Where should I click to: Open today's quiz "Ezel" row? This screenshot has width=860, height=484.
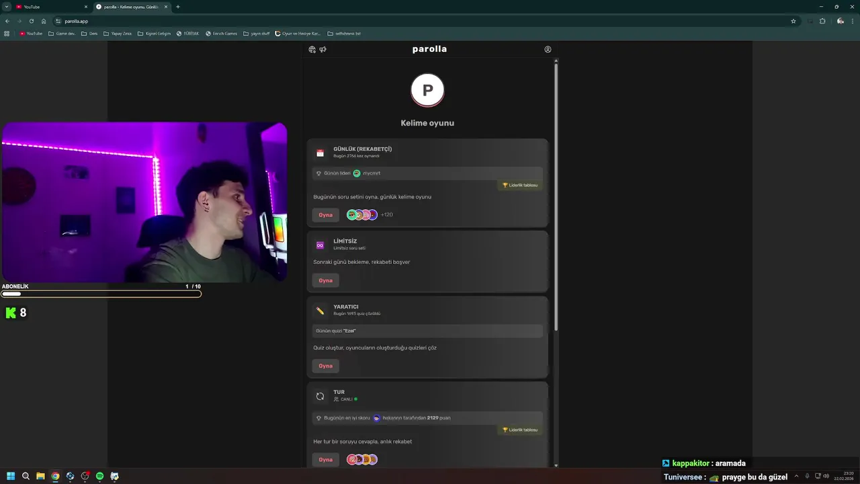(427, 331)
